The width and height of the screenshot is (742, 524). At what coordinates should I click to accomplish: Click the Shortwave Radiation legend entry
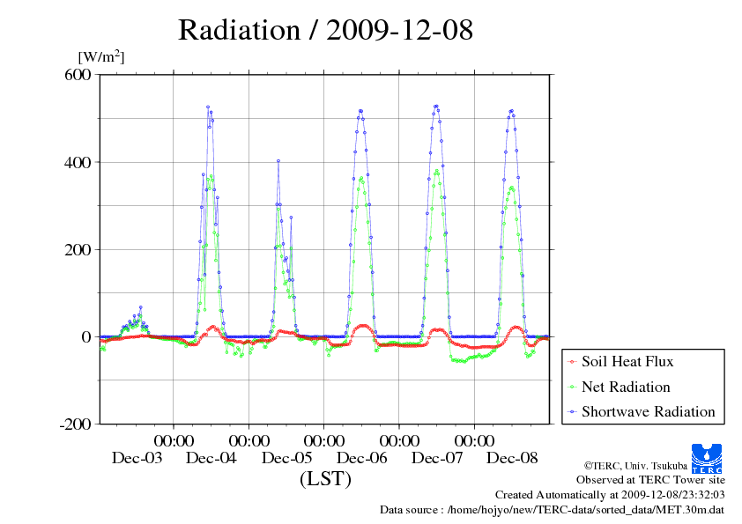pos(641,411)
